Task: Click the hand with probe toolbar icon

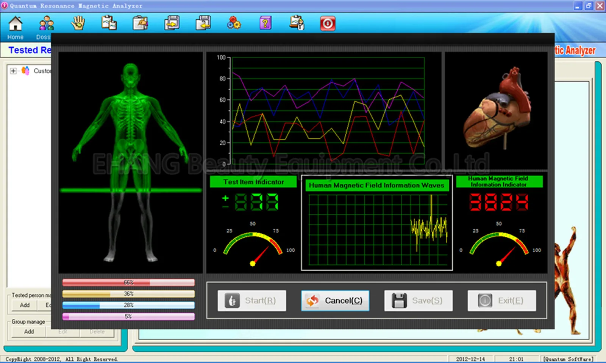Action: pos(78,23)
